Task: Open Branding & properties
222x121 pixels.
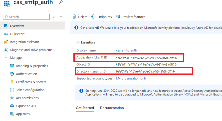Action: click(32, 66)
